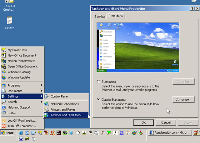Click the green and black disc icon
Viewport: 200px width, 143px height.
coord(65,133)
